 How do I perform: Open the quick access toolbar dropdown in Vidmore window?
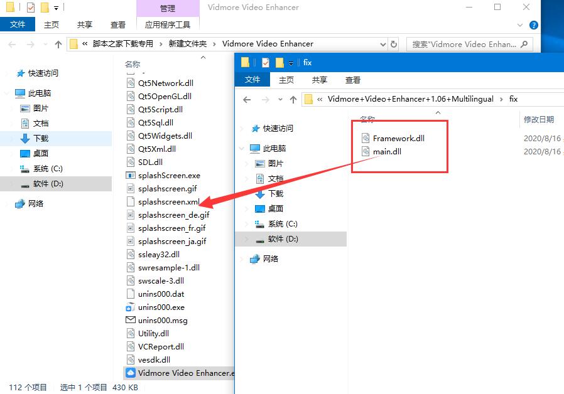(56, 8)
